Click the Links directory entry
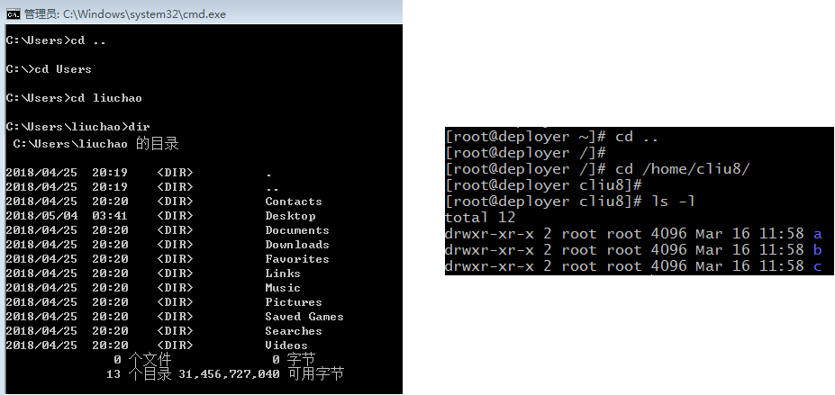The image size is (835, 395). coord(283,274)
